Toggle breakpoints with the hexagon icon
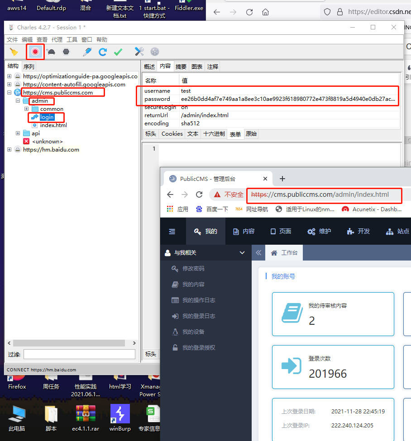Viewport: 411px width, 441px height. pyautogui.click(x=66, y=52)
